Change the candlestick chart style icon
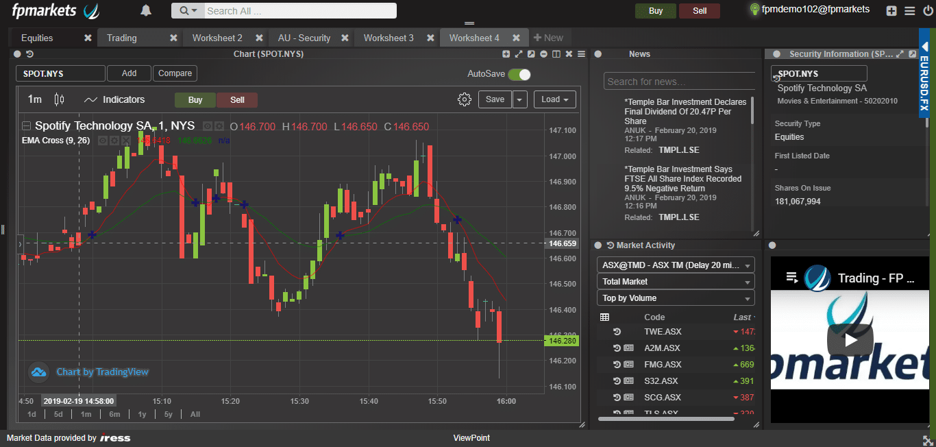Image resolution: width=936 pixels, height=447 pixels. tap(59, 99)
